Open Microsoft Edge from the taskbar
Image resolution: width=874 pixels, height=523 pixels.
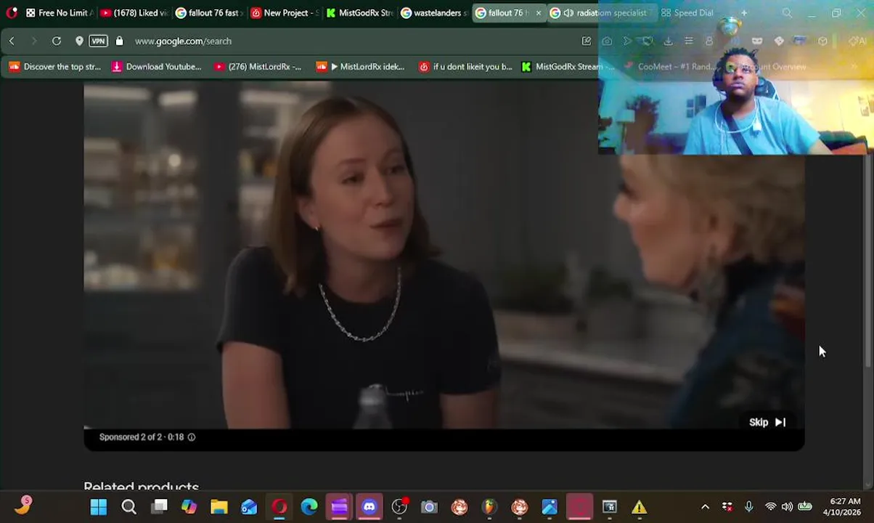click(309, 507)
